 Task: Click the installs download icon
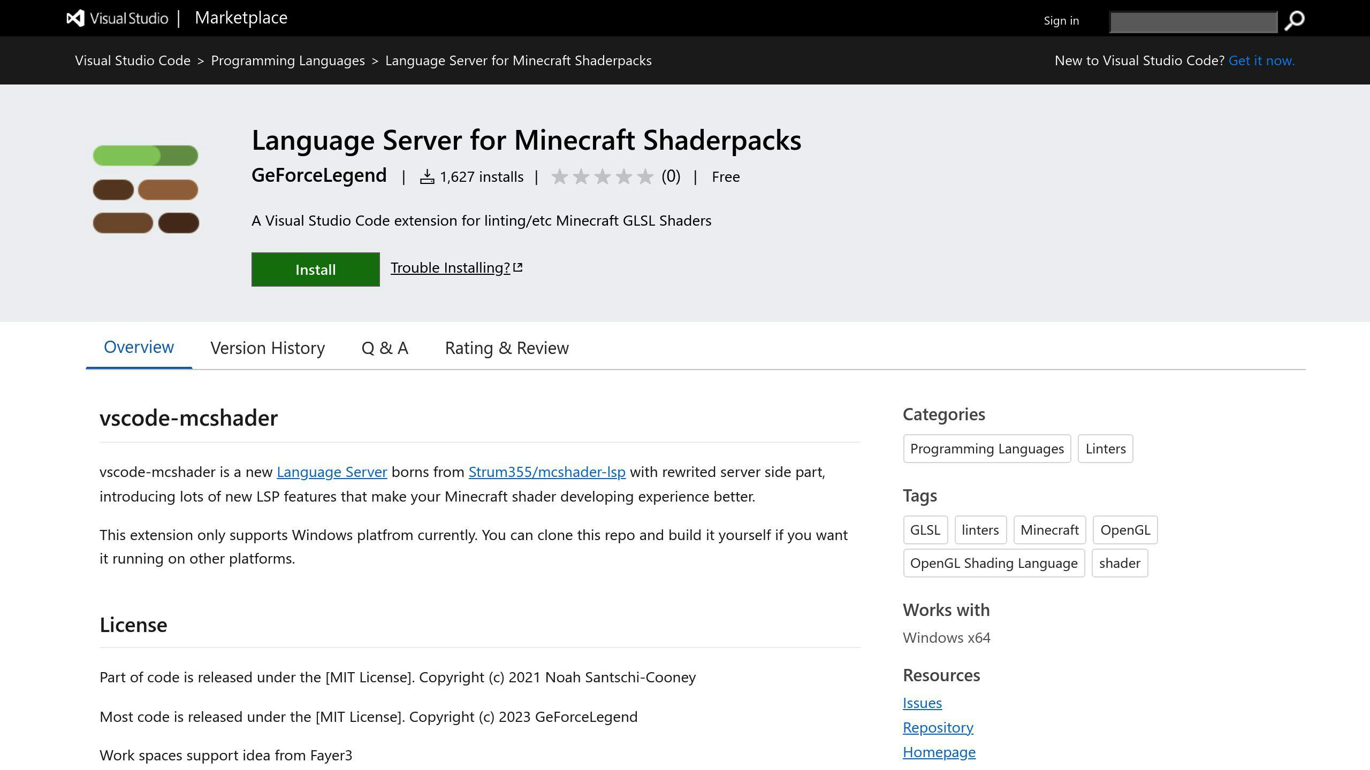click(427, 176)
